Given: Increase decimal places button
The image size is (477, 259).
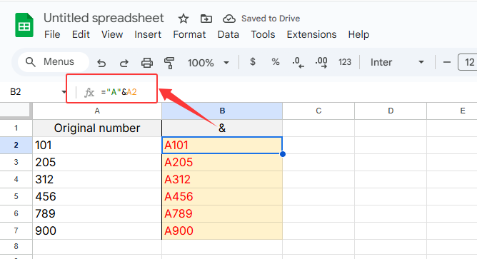Looking at the screenshot, I should point(321,62).
